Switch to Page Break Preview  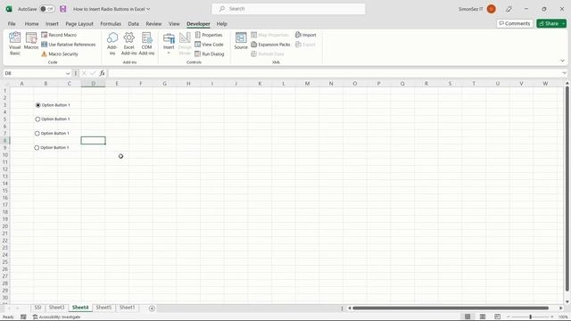click(498, 317)
